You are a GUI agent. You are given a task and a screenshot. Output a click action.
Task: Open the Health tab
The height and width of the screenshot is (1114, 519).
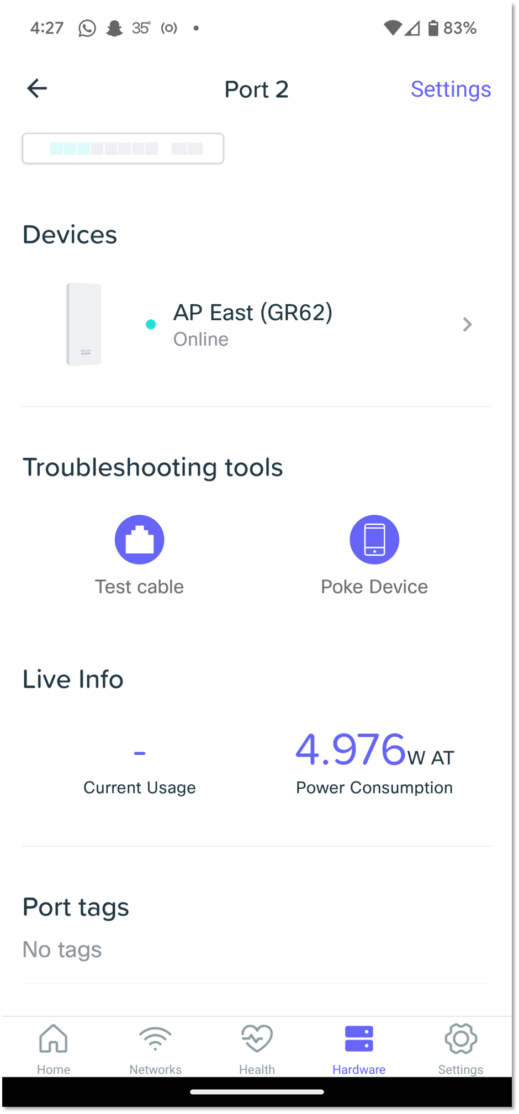coord(257,1048)
